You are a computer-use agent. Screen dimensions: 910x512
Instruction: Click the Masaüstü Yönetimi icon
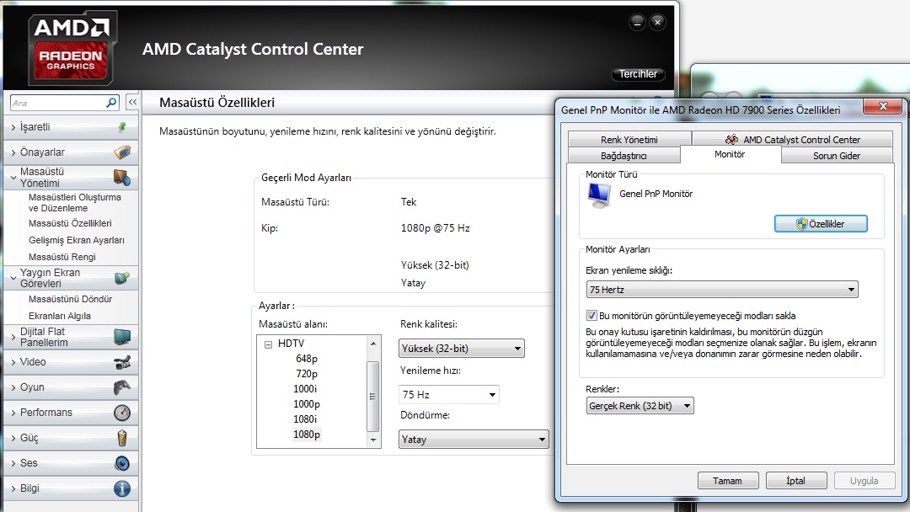pos(122,178)
